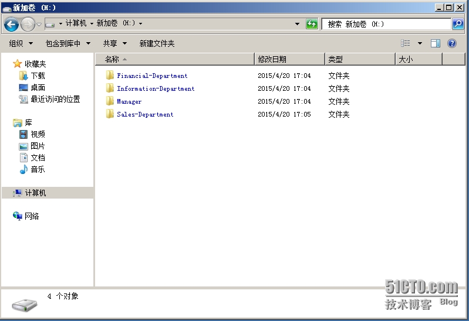
Task: Open the 组织 menu
Action: (21, 43)
